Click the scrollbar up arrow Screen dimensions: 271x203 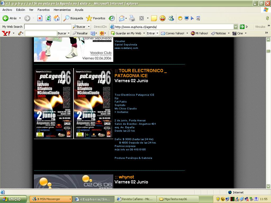pyautogui.click(x=268, y=40)
